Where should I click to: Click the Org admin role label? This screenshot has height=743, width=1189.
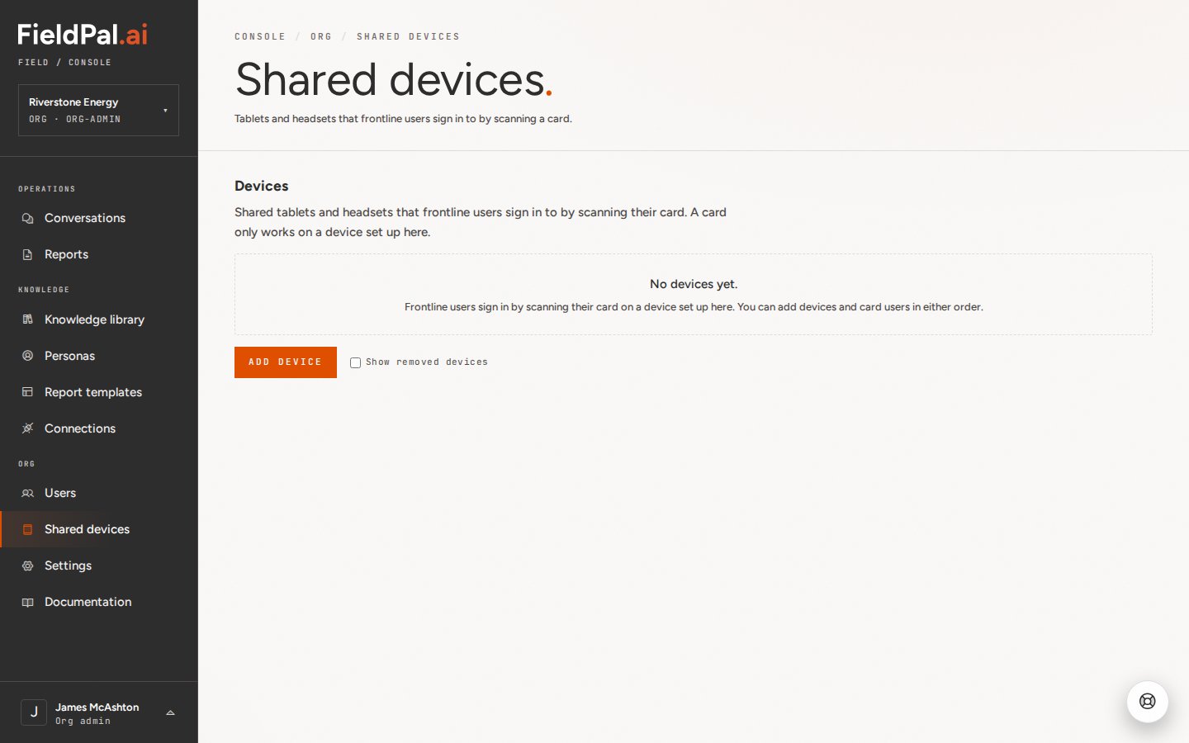[x=83, y=722]
